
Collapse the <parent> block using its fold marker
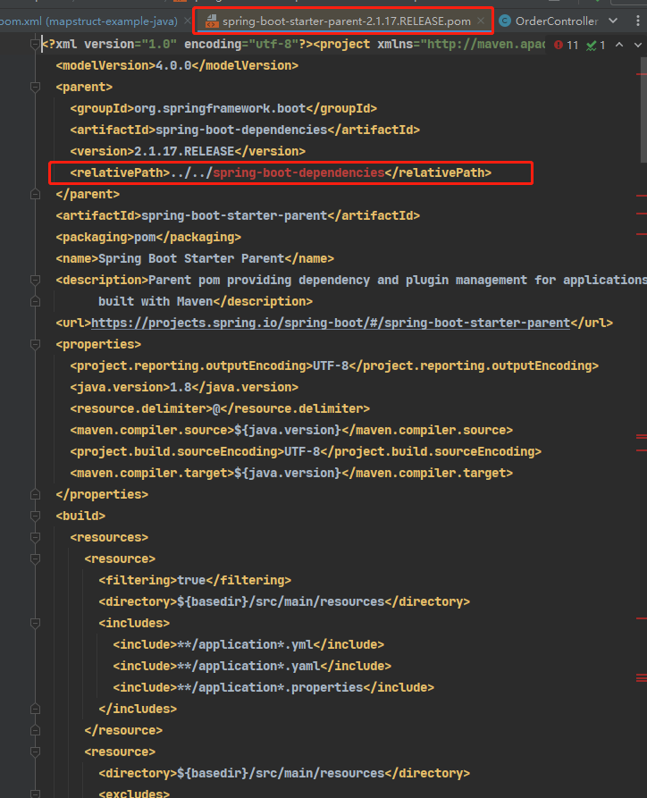click(x=36, y=87)
